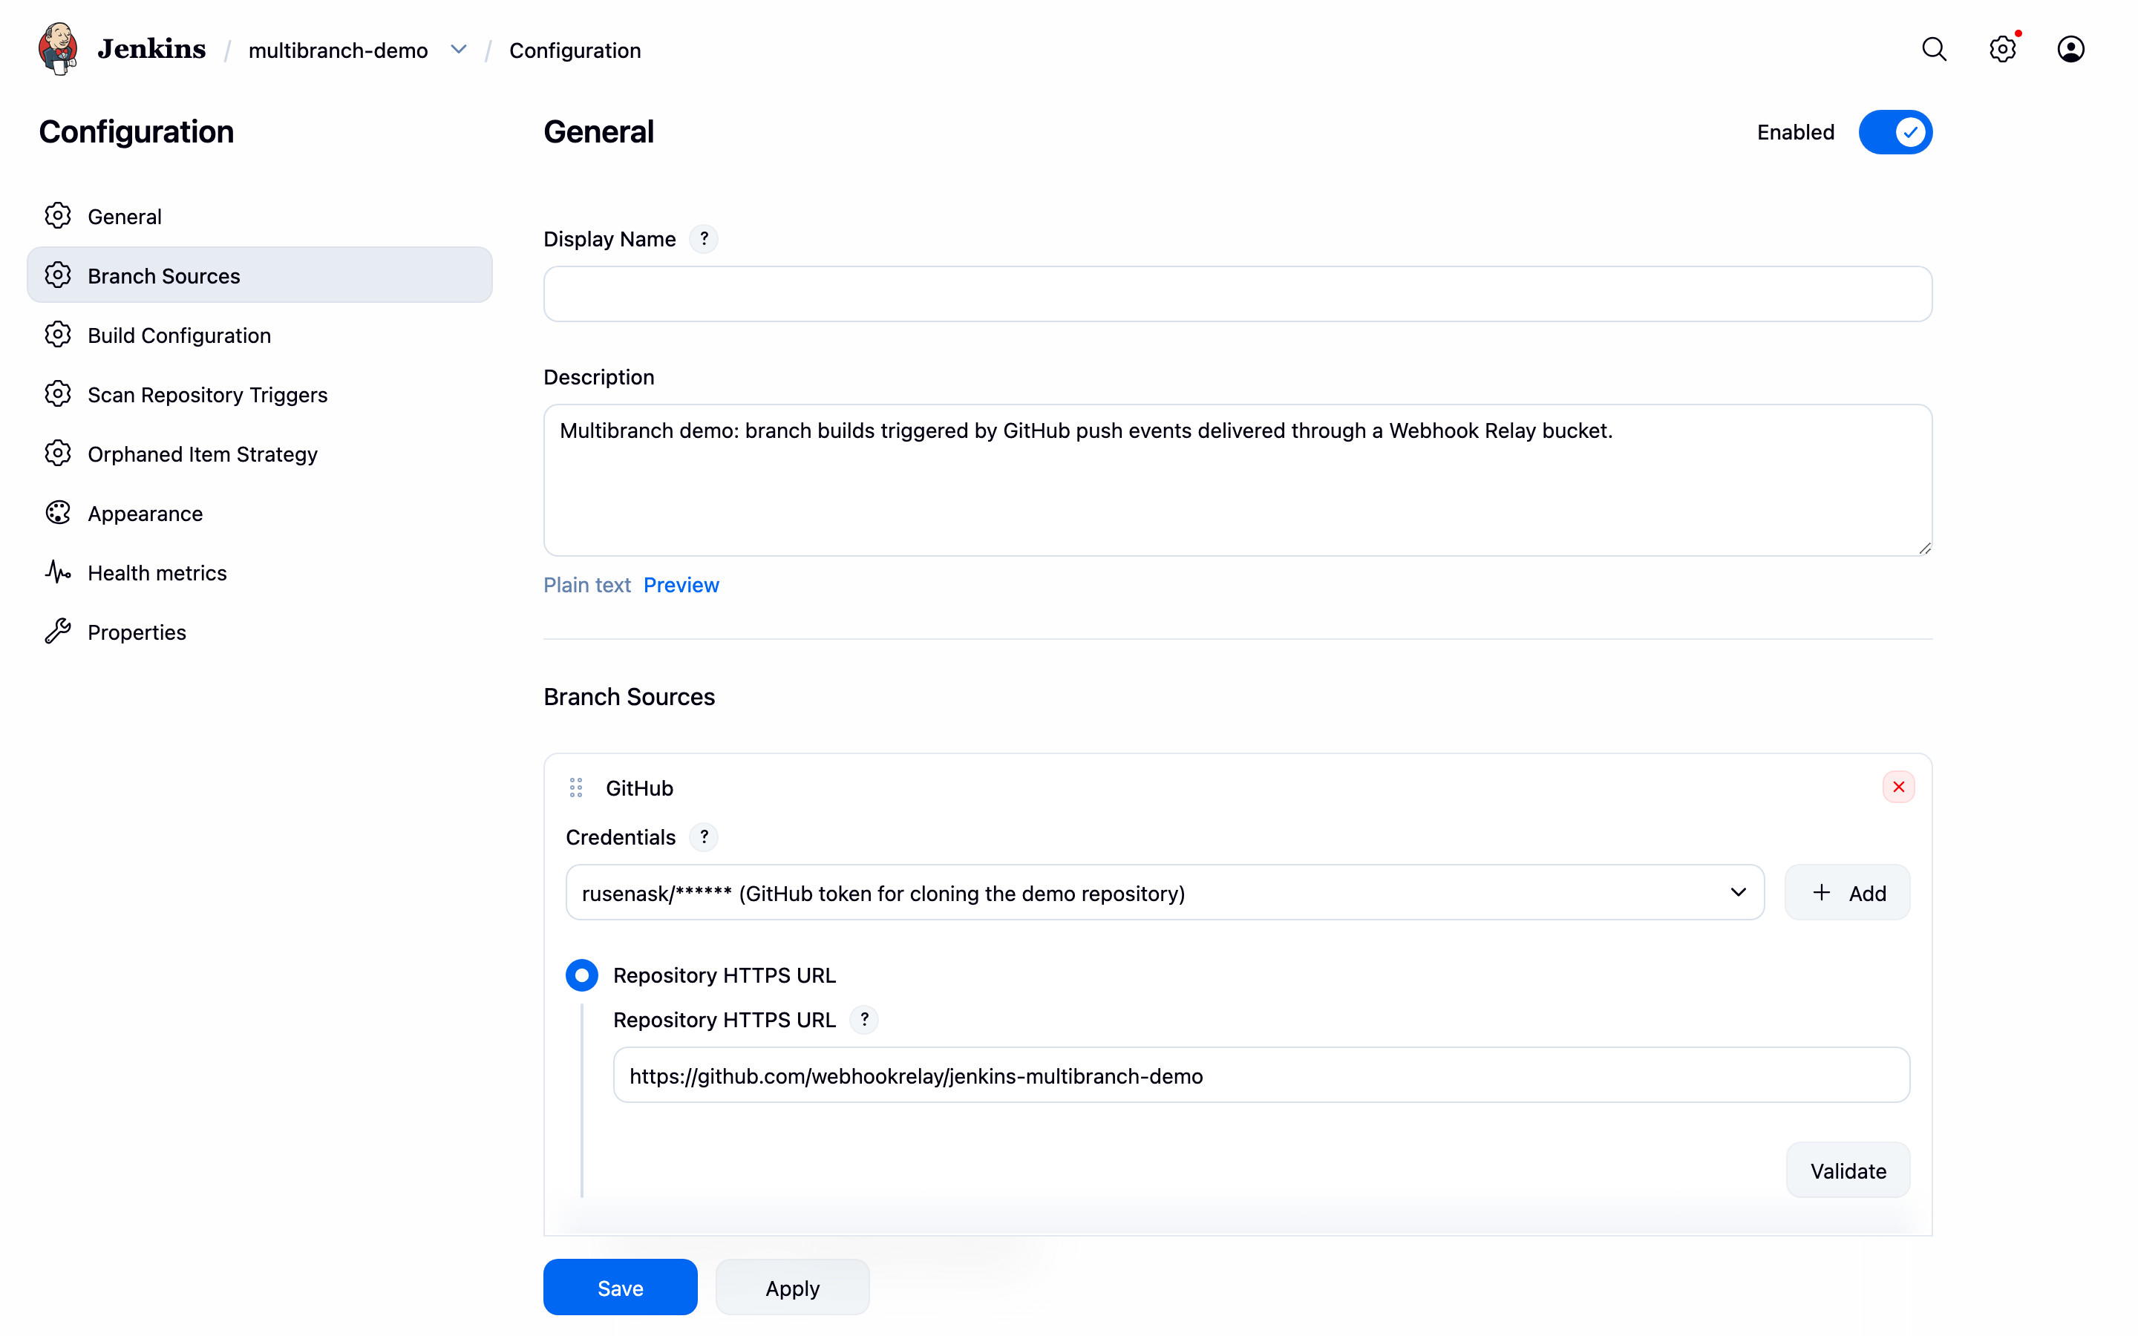Select the Repository HTTPS URL radio button
The height and width of the screenshot is (1336, 2138).
pyautogui.click(x=581, y=975)
